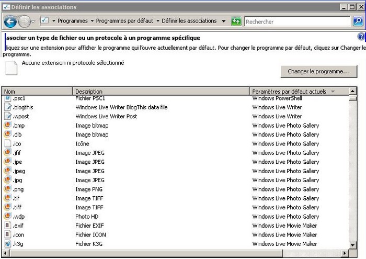Focus the Rechercher search field

[x=297, y=21]
